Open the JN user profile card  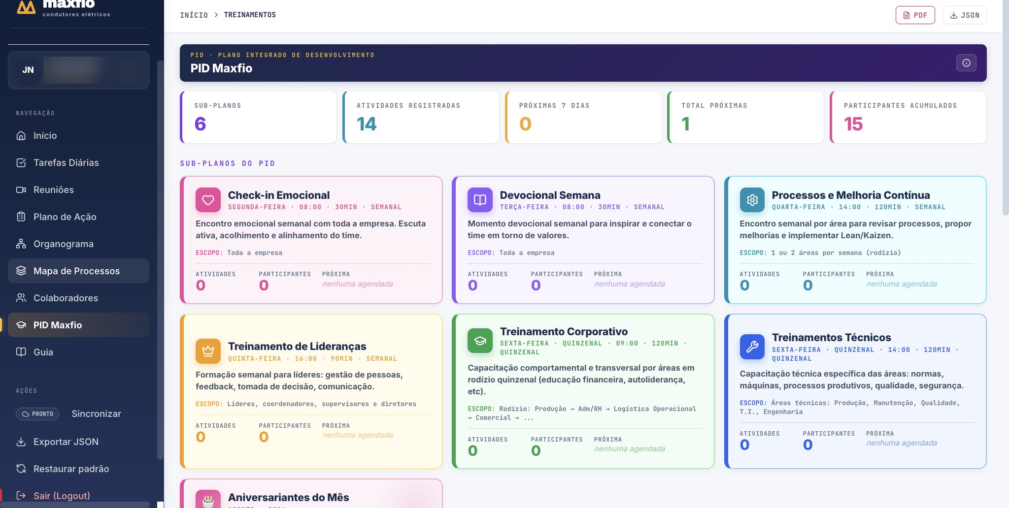click(x=78, y=70)
